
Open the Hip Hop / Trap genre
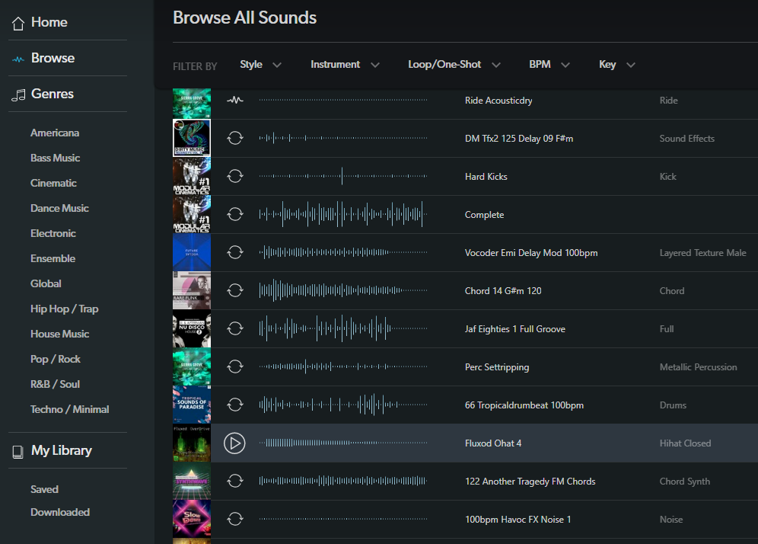coord(64,309)
